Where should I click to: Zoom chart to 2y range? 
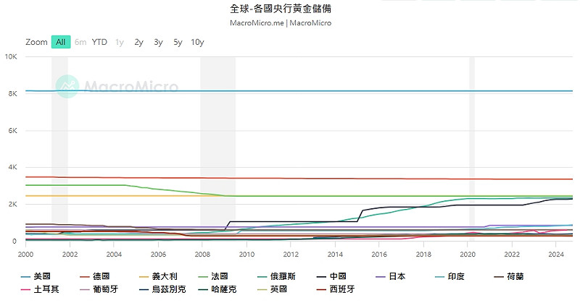[138, 42]
